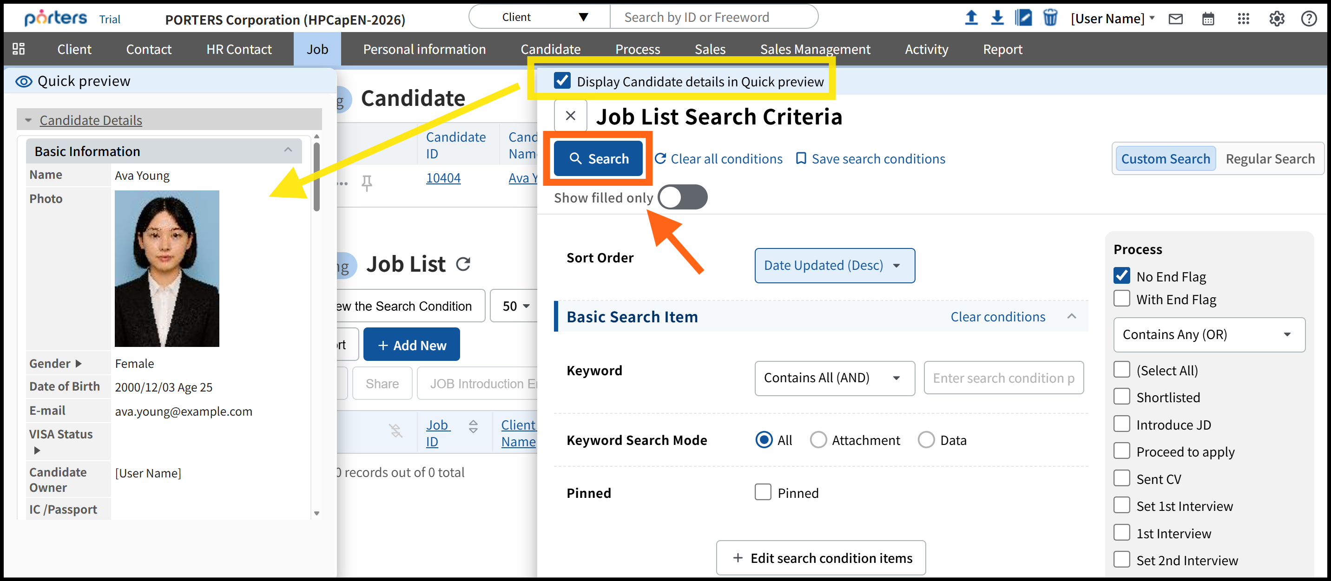Open the Contains Any (OR) dropdown
The image size is (1331, 581).
point(1209,335)
